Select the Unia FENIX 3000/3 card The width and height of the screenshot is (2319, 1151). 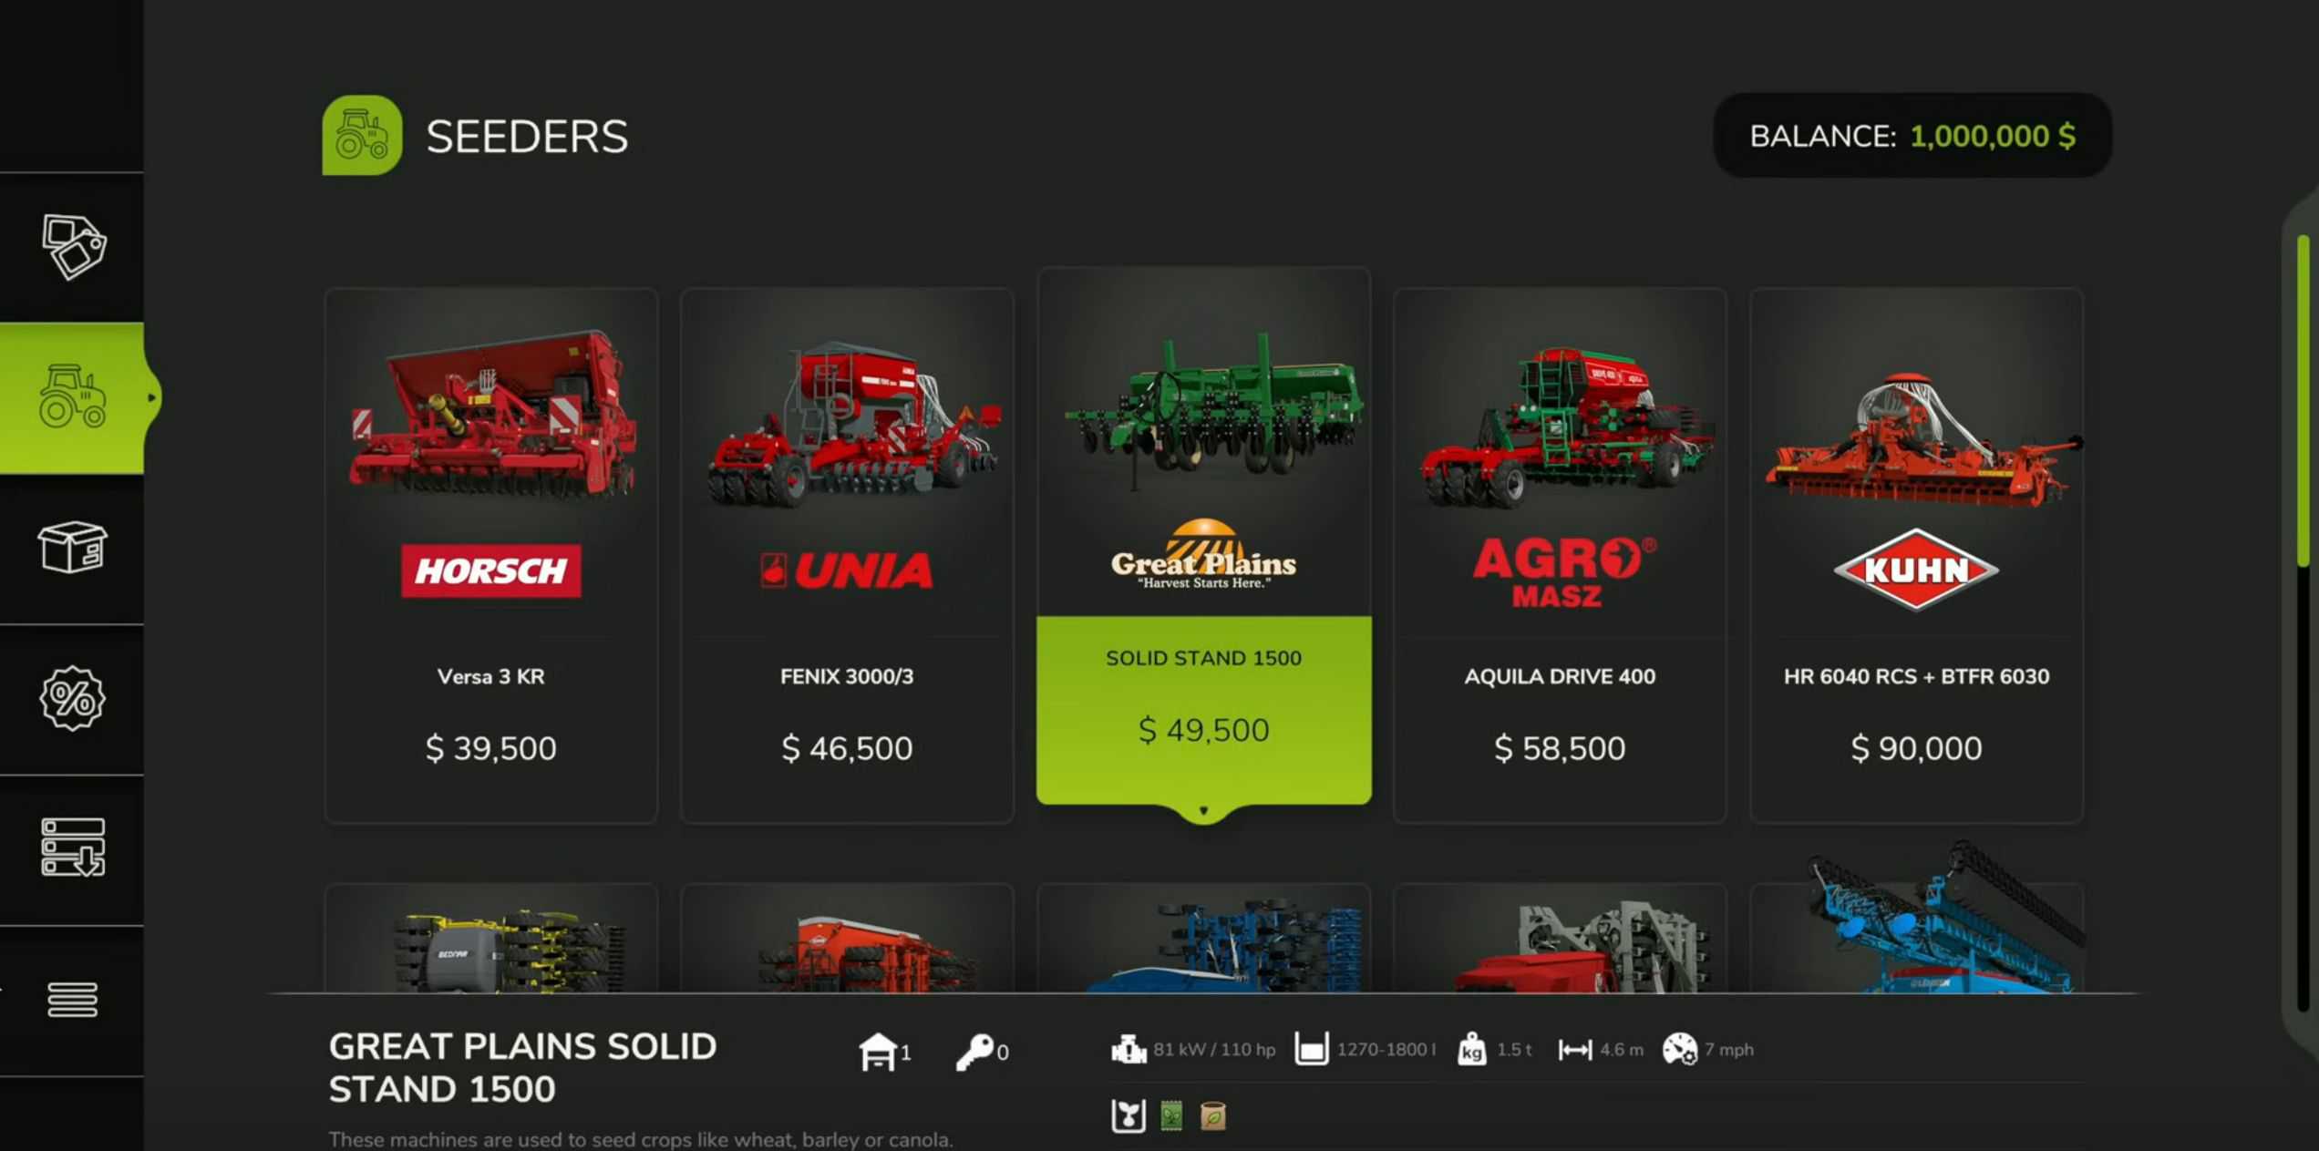(847, 556)
